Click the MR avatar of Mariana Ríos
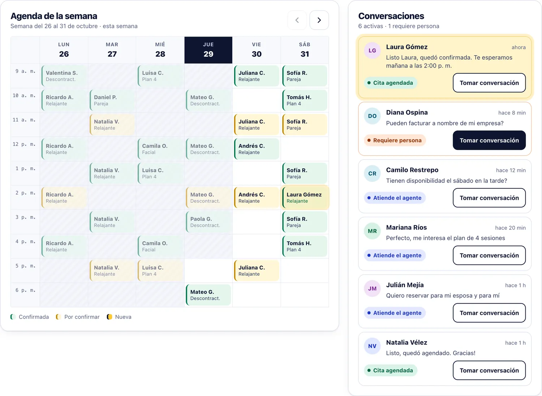The width and height of the screenshot is (542, 396). pos(372,231)
